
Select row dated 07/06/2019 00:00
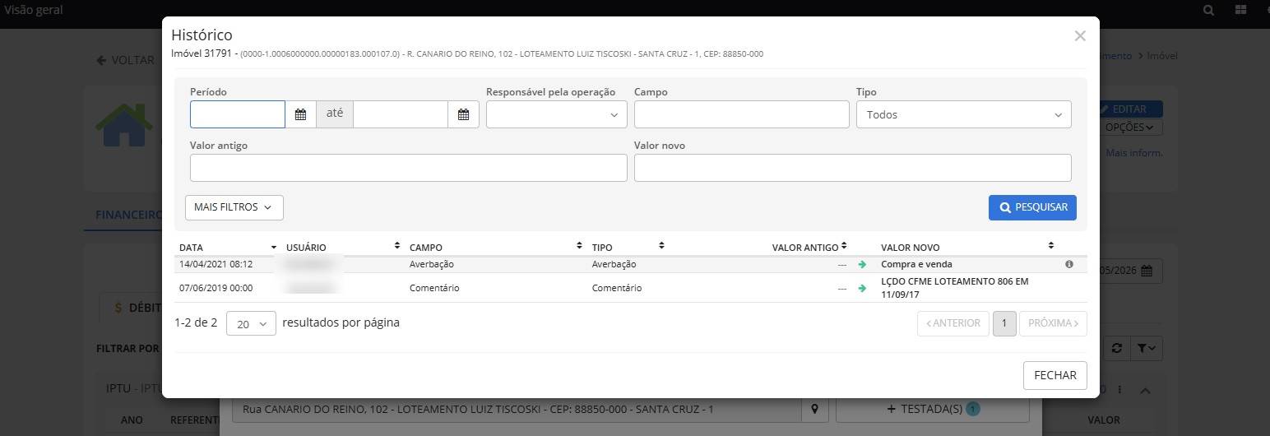[630, 288]
